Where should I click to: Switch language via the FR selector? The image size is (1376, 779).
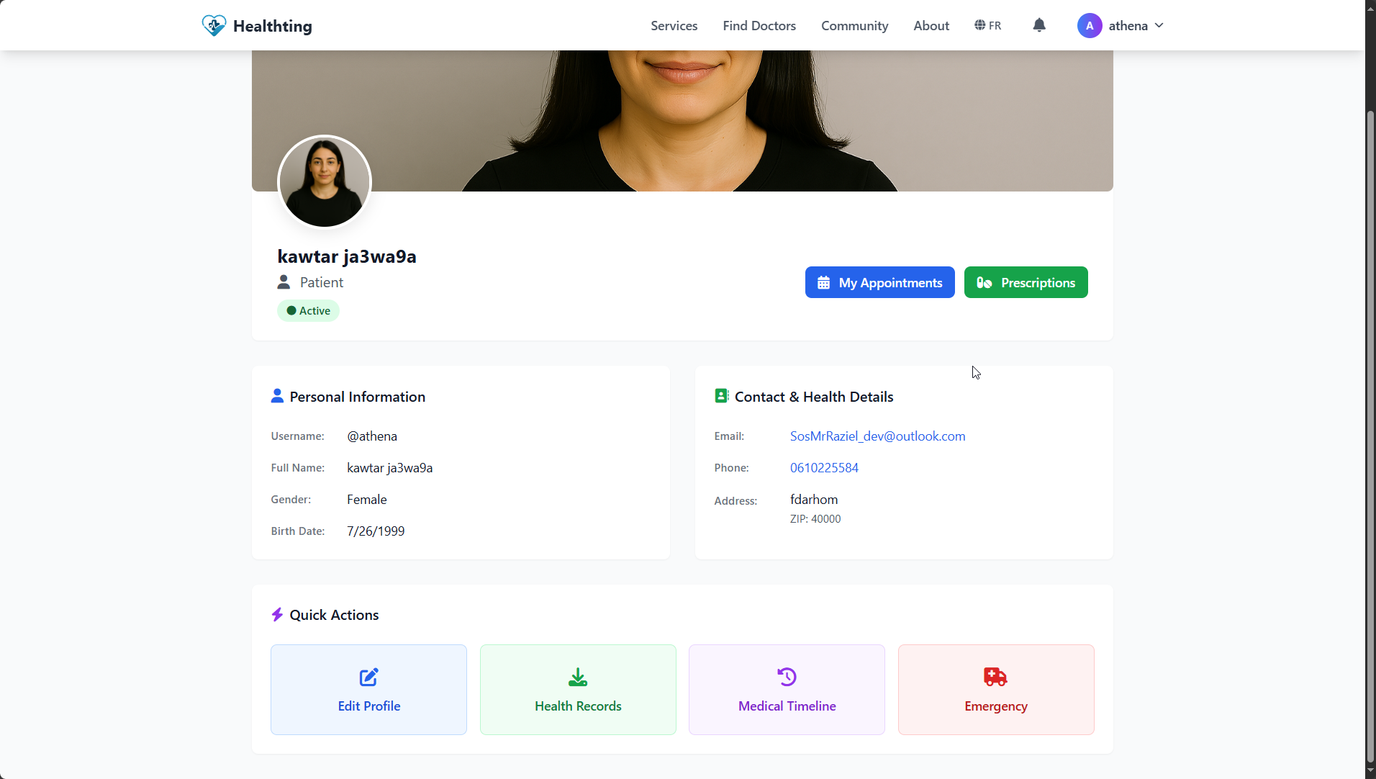(995, 26)
